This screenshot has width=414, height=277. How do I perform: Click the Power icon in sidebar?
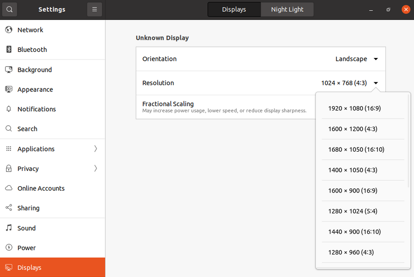click(9, 248)
